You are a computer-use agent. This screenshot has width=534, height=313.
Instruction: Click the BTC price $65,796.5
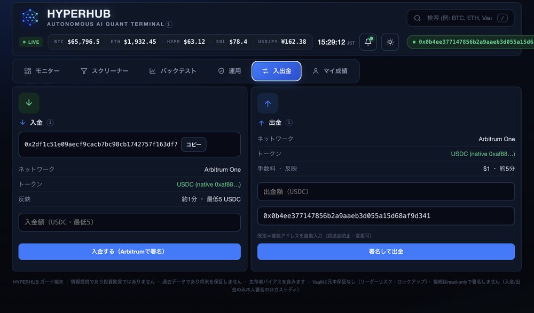pyautogui.click(x=83, y=42)
